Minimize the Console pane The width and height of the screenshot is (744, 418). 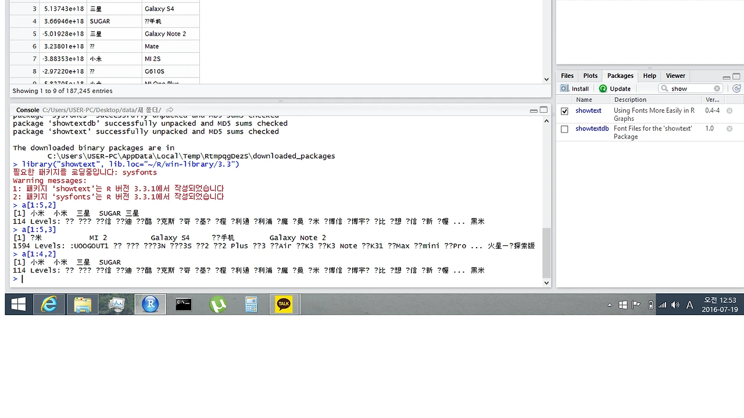(x=533, y=110)
